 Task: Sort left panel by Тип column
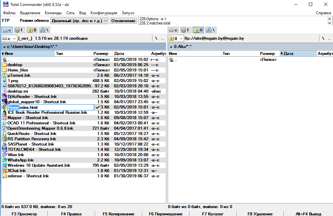pyautogui.click(x=74, y=54)
